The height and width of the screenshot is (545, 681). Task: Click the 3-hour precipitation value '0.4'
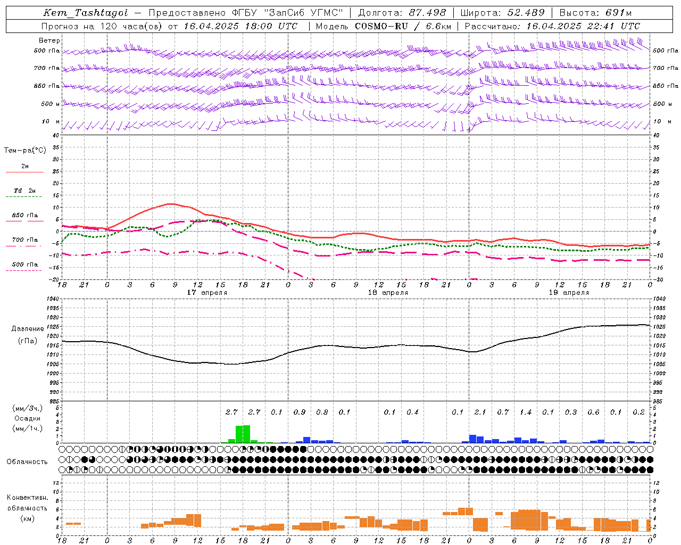pos(412,412)
